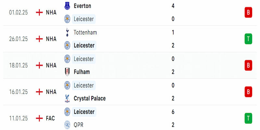Select the Crystal Palace team name
This screenshot has height=130, width=260.
coord(90,98)
